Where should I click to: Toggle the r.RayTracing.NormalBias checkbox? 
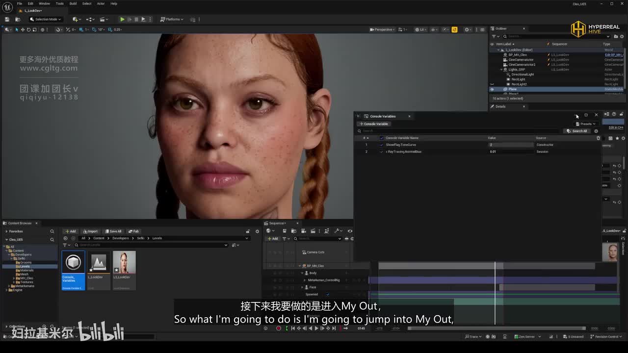(x=382, y=151)
